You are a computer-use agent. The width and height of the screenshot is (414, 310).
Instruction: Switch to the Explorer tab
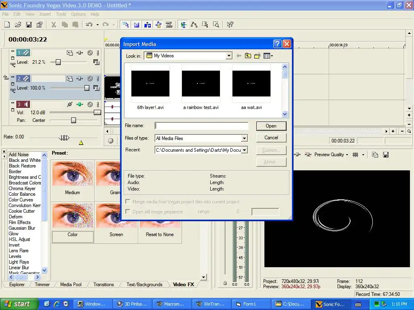point(17,285)
